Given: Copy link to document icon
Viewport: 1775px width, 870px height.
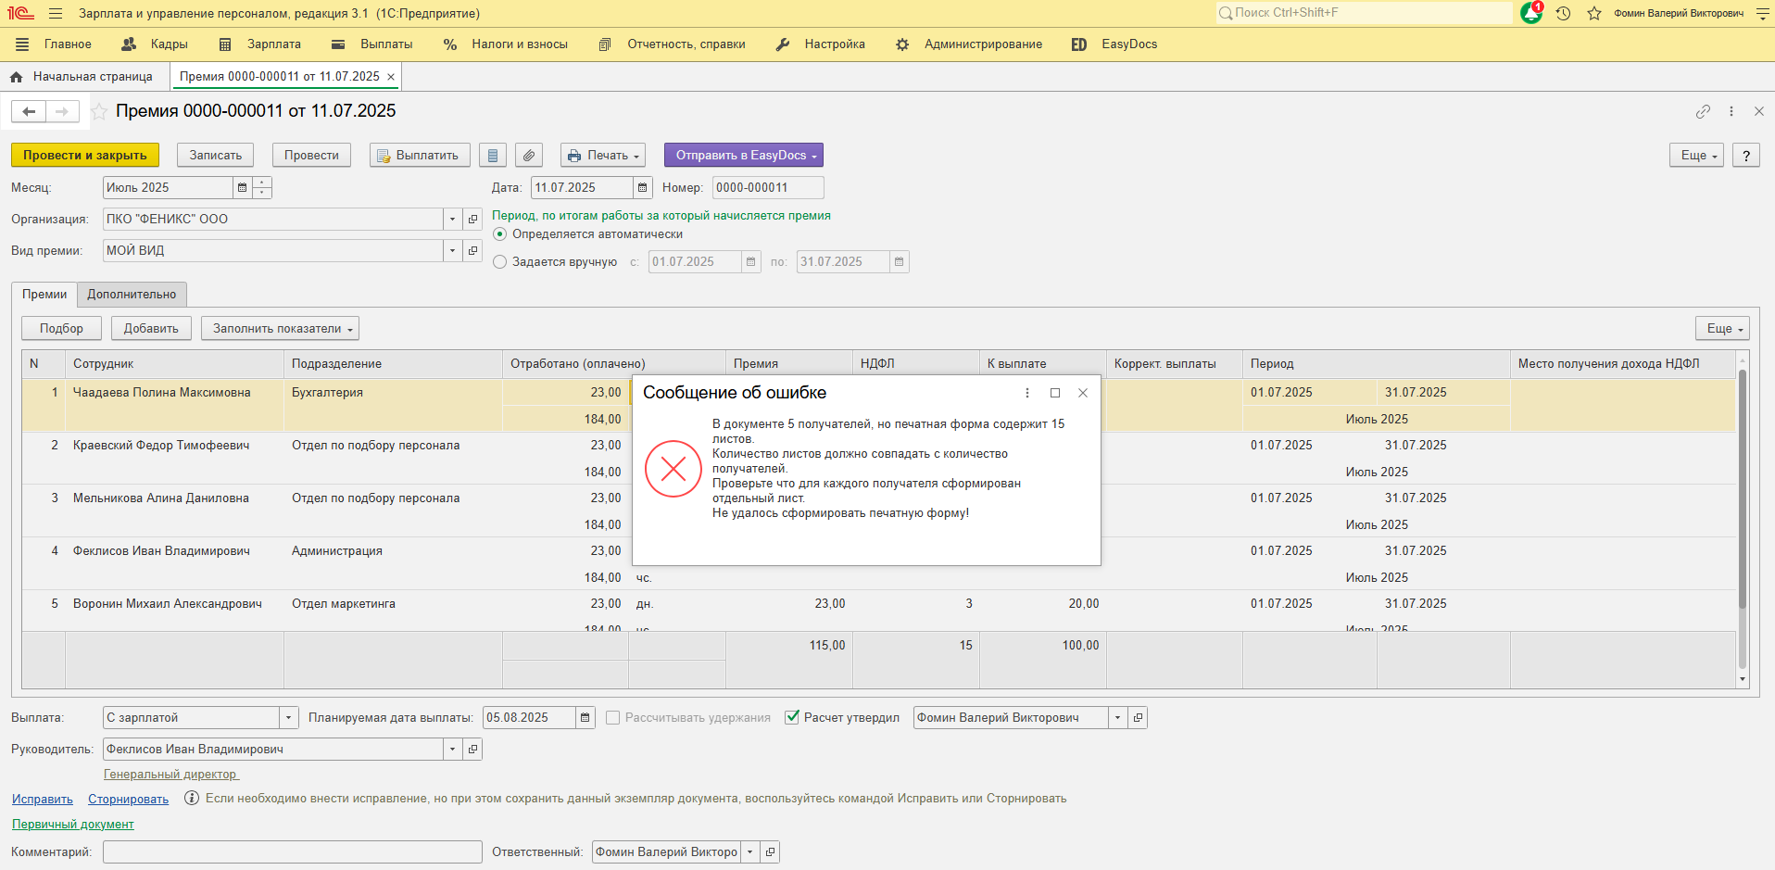Looking at the screenshot, I should point(1703,111).
